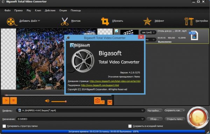210x134 pixels.
Task: Click the Версия: 4.2.8.5275 text
Action: (130, 72)
